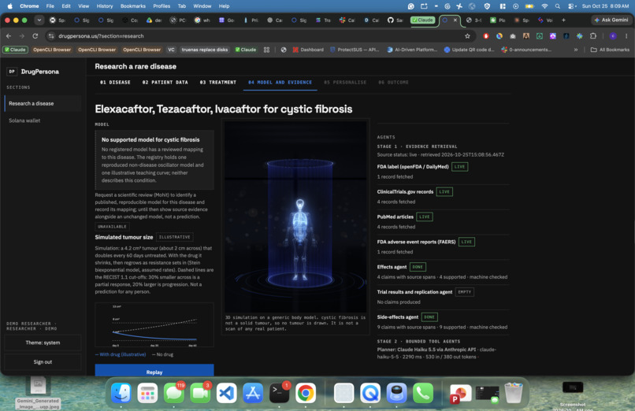This screenshot has width=635, height=411.
Task: Reload the page with the refresh icon
Action: tap(35, 36)
